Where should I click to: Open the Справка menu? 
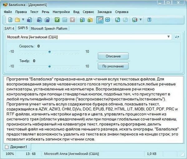click(122, 12)
